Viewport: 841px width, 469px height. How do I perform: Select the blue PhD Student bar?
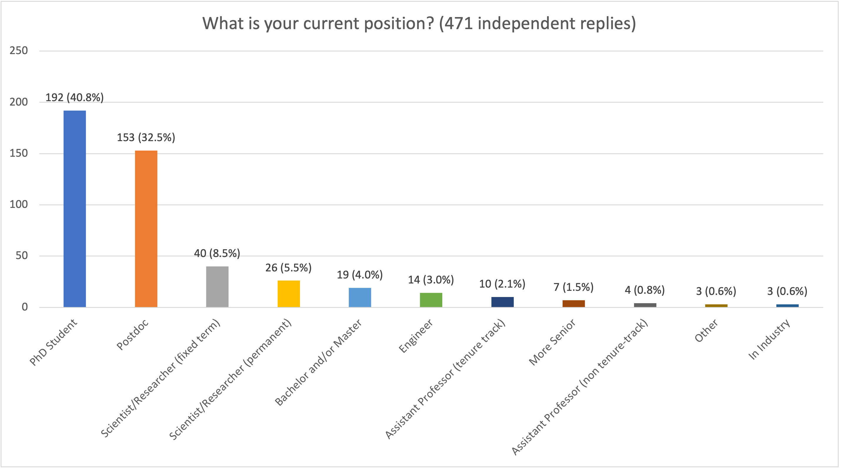coord(75,208)
